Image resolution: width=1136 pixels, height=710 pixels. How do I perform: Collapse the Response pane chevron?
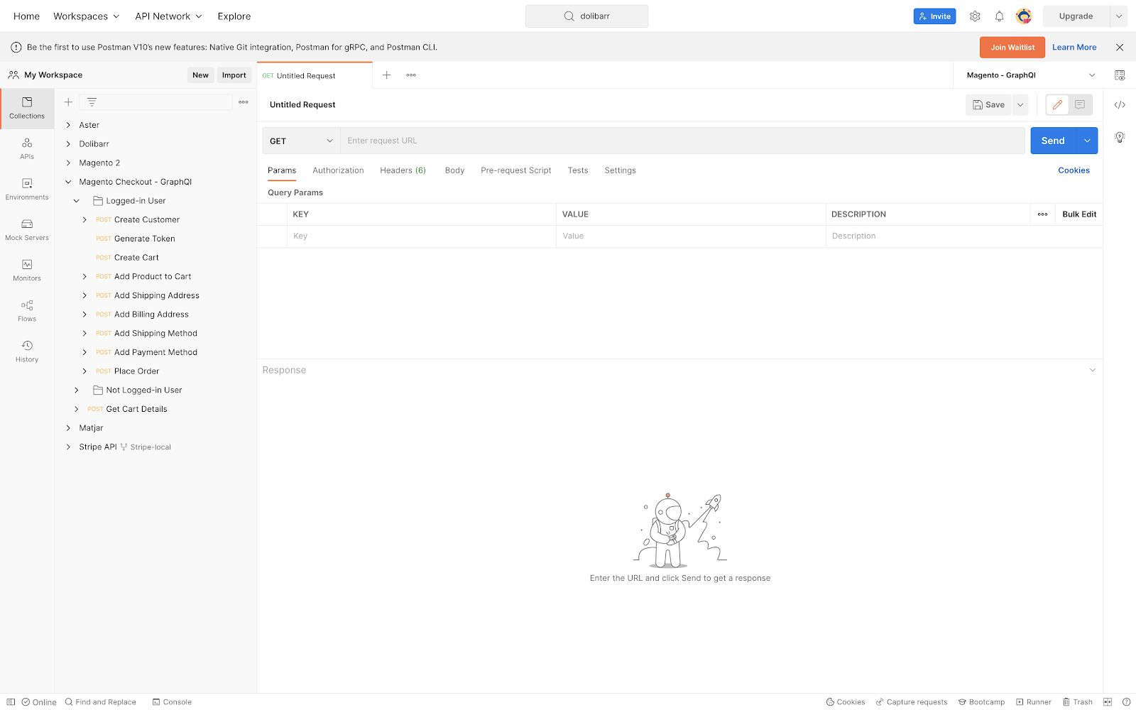click(x=1093, y=370)
